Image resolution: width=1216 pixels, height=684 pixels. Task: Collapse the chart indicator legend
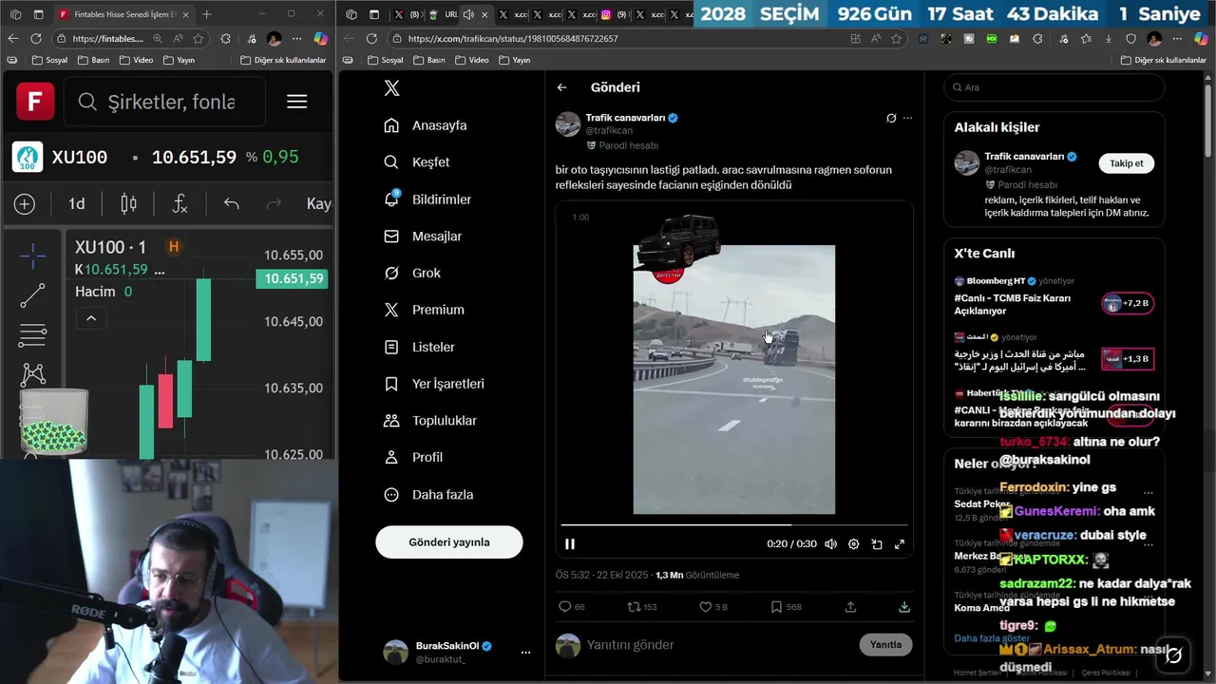coord(91,318)
